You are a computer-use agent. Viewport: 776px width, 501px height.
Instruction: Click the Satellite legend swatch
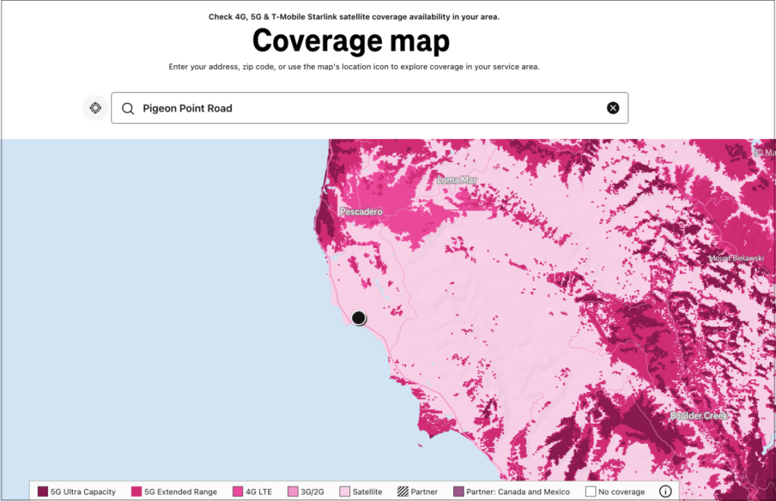[x=345, y=492]
